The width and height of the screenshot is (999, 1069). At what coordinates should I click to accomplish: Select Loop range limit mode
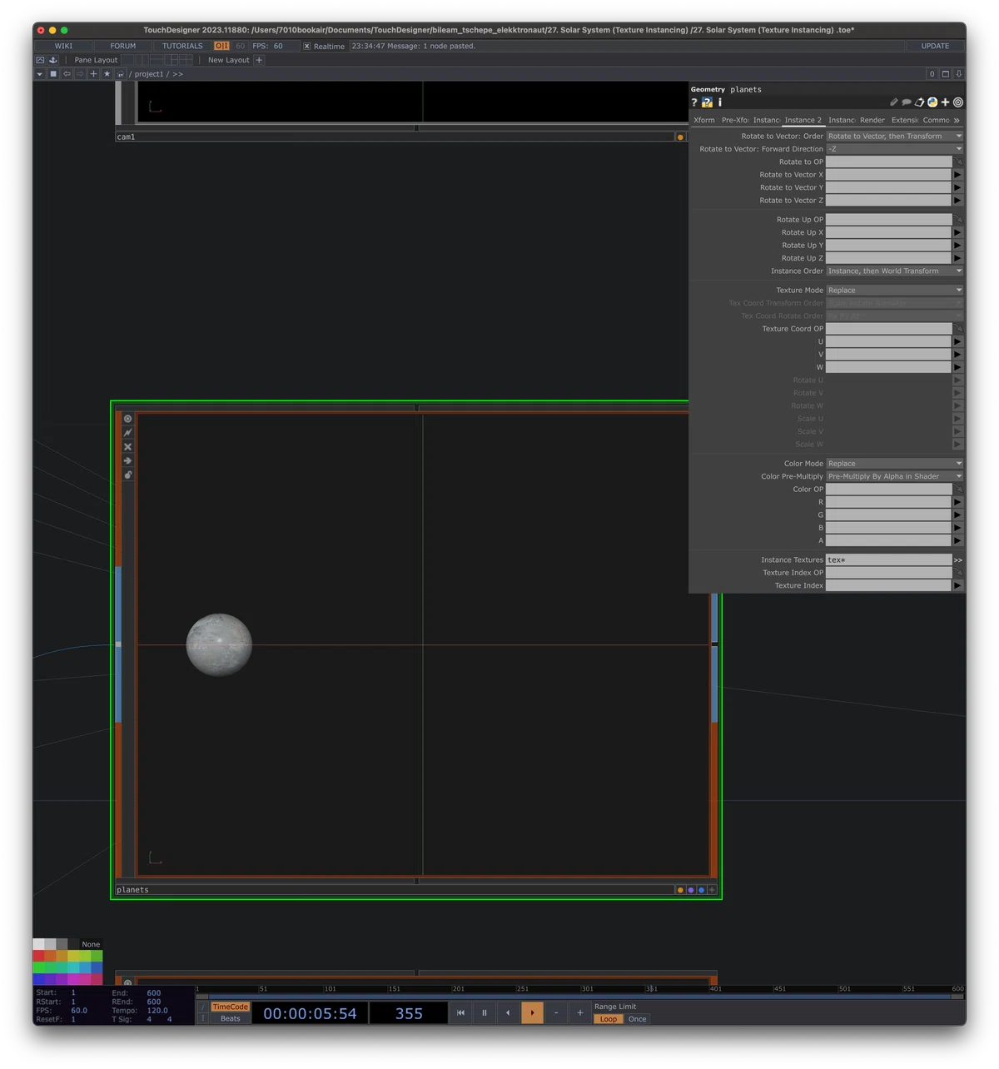tap(609, 1019)
